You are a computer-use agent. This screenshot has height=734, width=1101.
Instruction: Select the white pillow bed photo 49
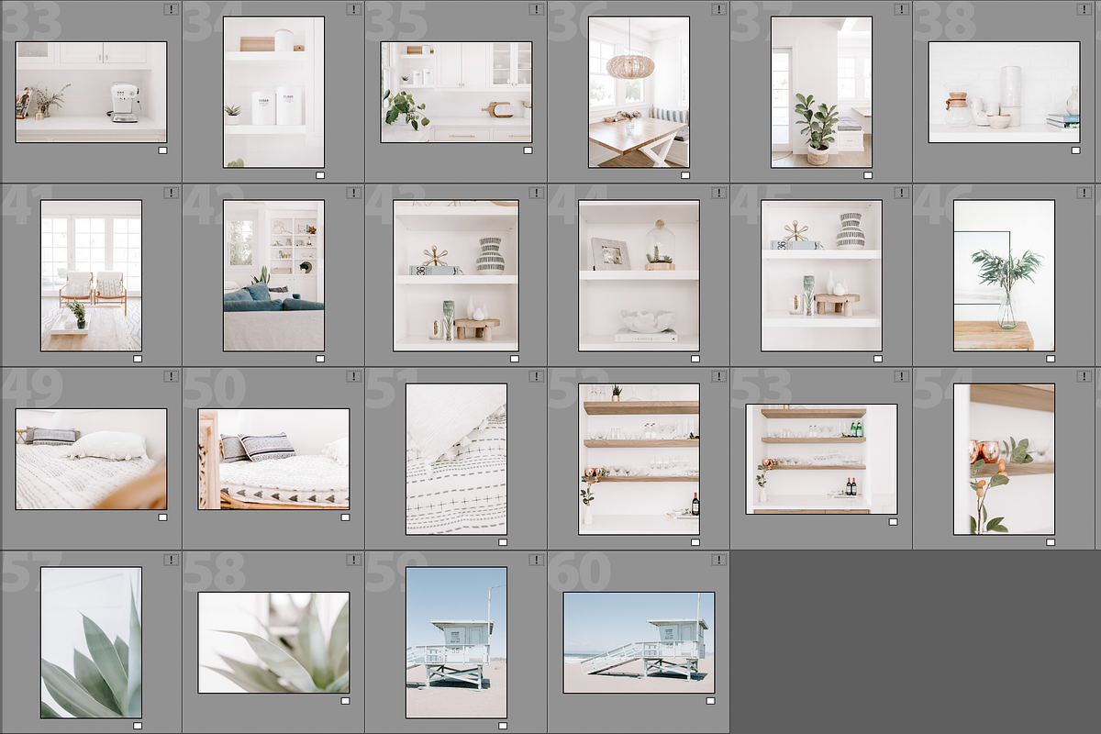click(x=91, y=459)
